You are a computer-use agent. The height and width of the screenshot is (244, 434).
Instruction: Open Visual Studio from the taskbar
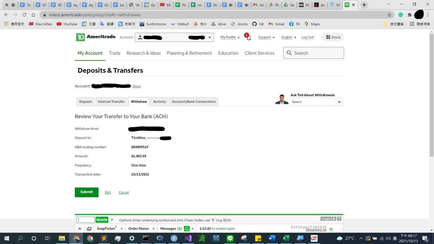click(x=188, y=238)
